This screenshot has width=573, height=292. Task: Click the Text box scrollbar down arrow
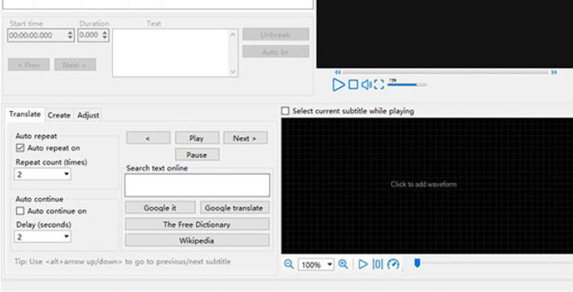[x=233, y=72]
